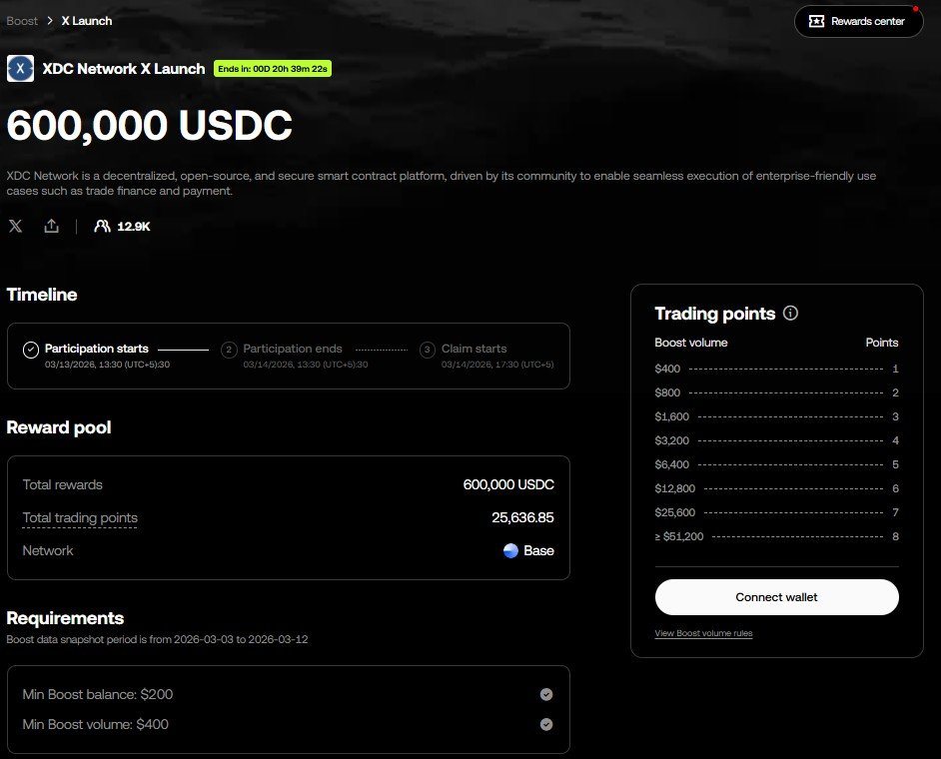The width and height of the screenshot is (941, 759).
Task: Click the Claim starts date text
Action: coord(497,365)
